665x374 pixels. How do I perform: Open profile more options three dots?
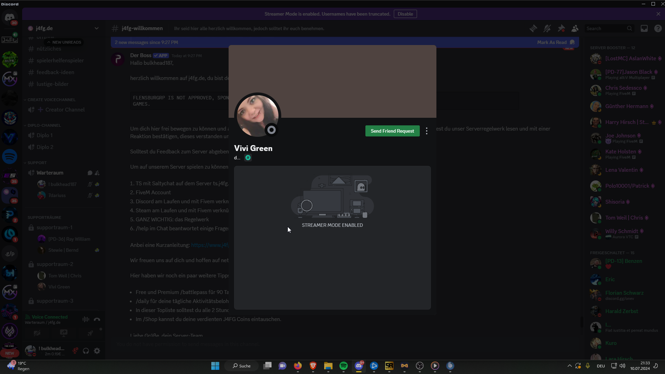point(427,131)
